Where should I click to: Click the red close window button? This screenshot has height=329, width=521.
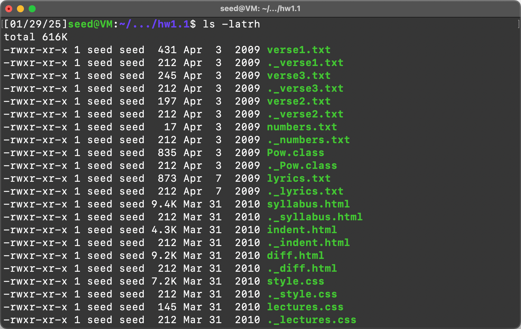[x=9, y=9]
